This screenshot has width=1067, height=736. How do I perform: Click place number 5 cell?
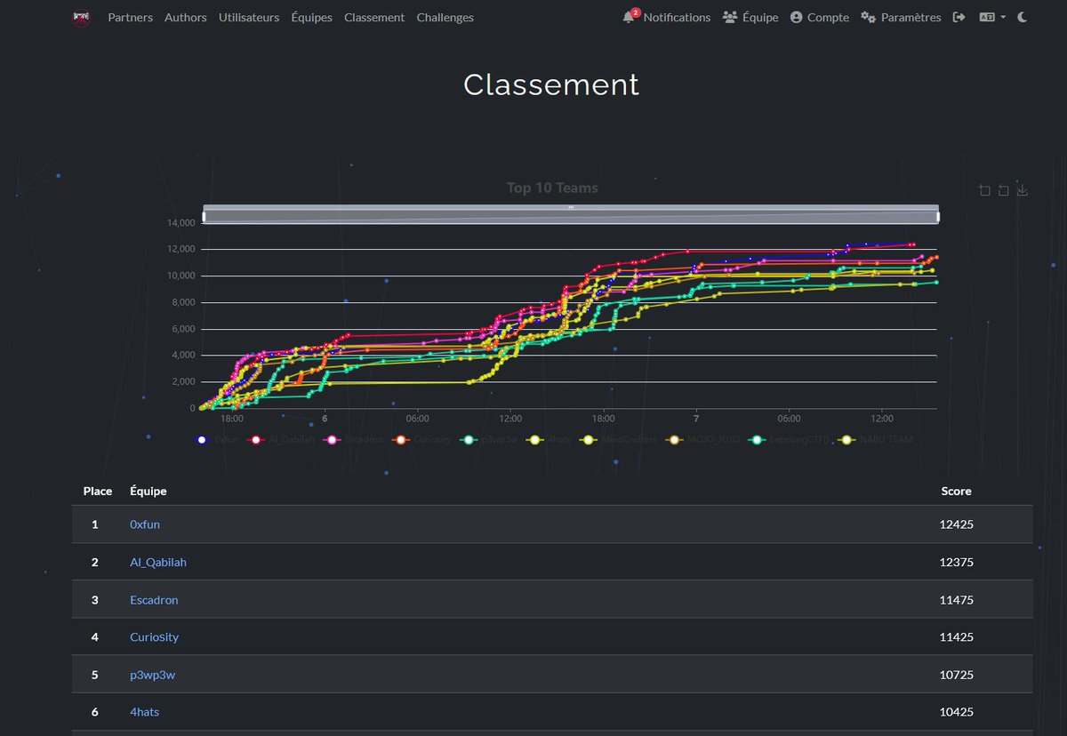pyautogui.click(x=94, y=675)
